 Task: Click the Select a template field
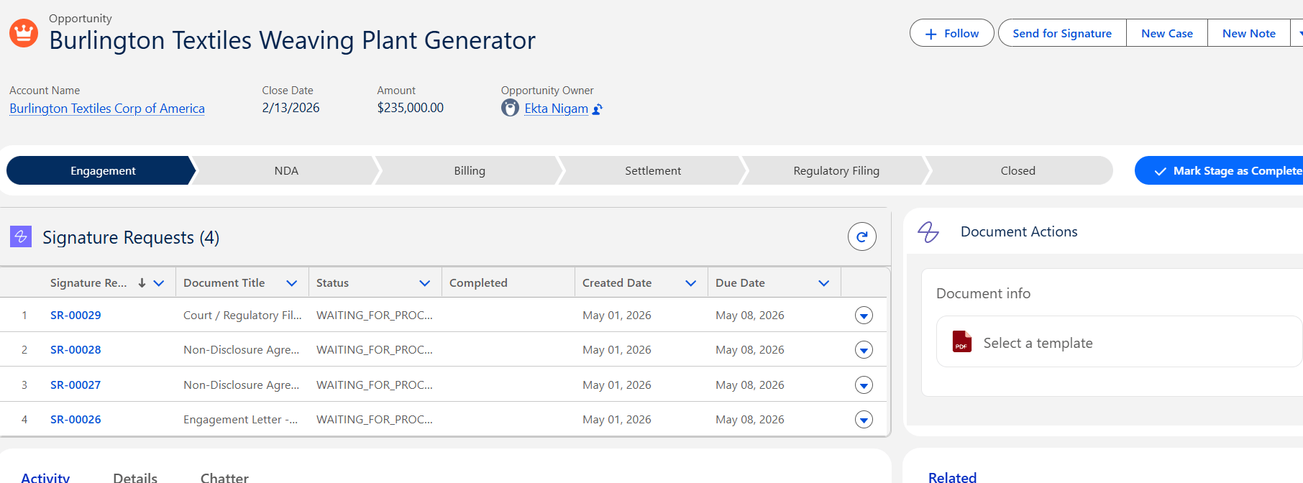click(x=1120, y=342)
